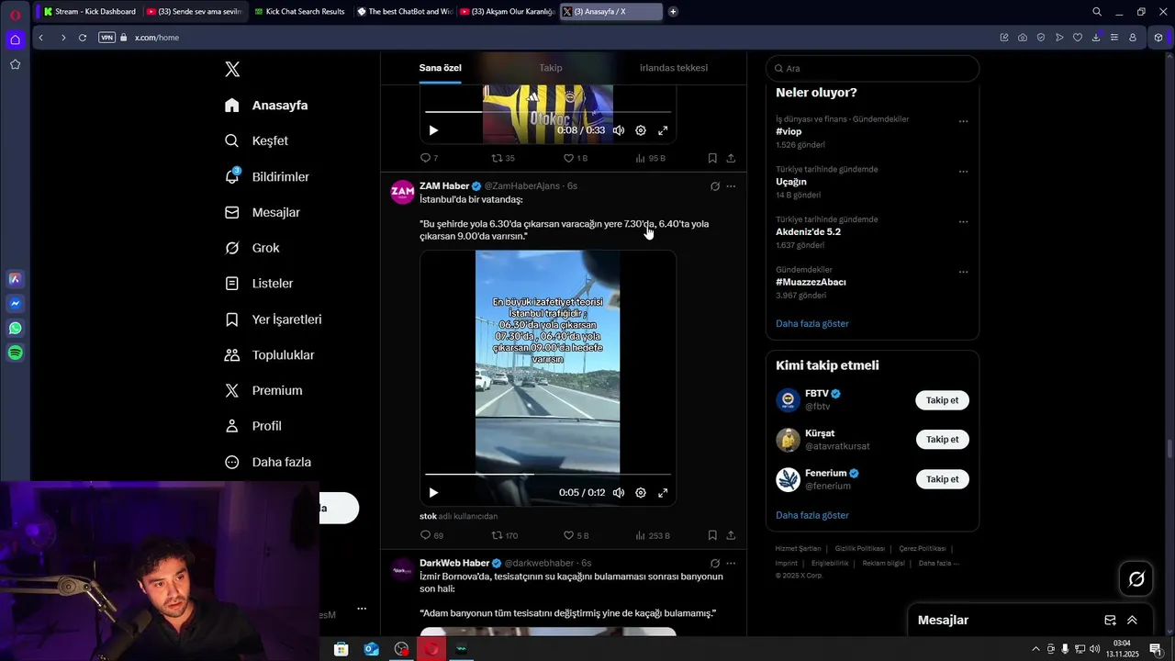Open new browser tab
Image resolution: width=1175 pixels, height=661 pixels.
pos(673,12)
